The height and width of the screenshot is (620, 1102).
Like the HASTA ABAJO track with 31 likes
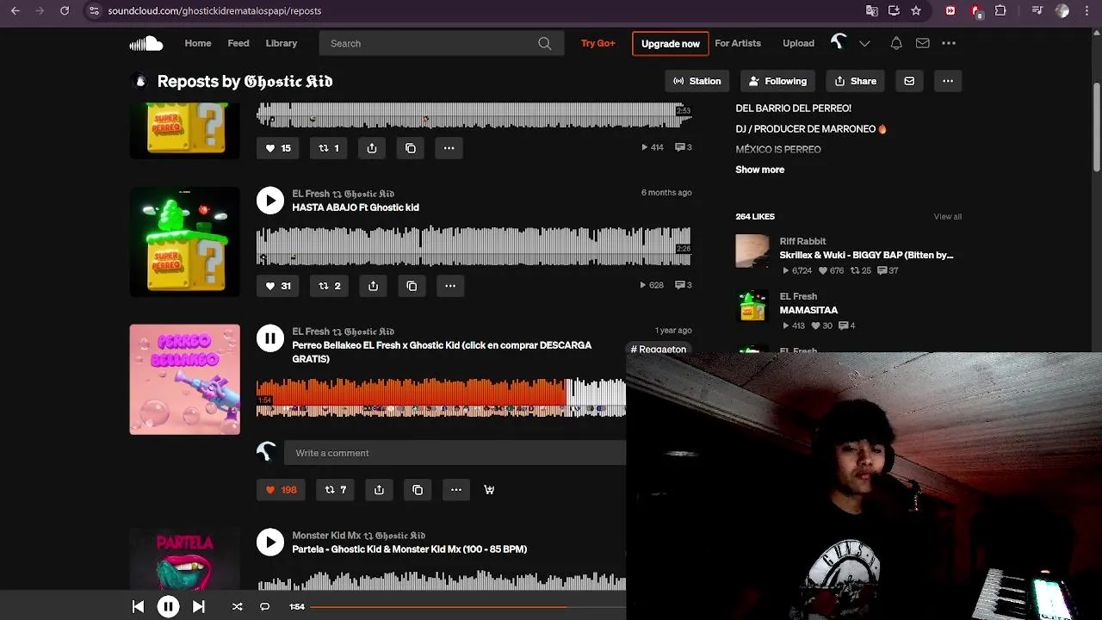pos(278,286)
